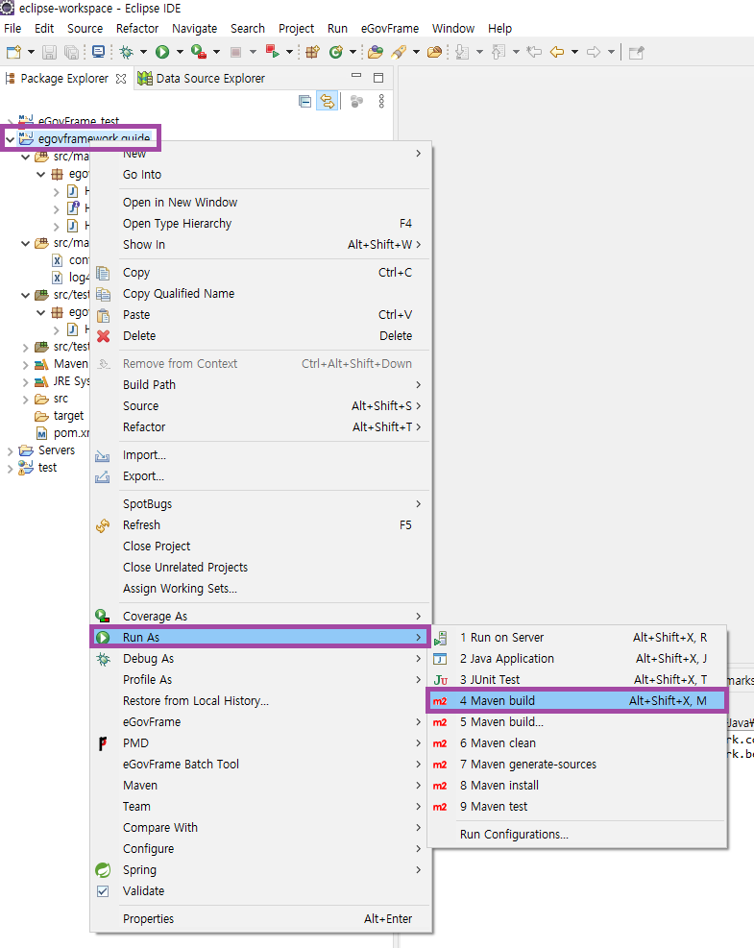Open Back history dropdown arrow
Image resolution: width=754 pixels, height=948 pixels.
574,52
